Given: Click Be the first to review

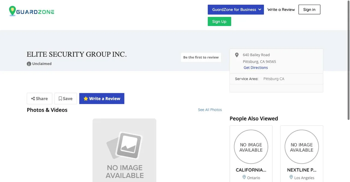Looking at the screenshot, I should point(201,57).
